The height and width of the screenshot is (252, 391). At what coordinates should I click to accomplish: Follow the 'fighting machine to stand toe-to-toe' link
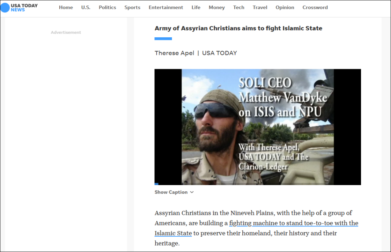pos(294,223)
